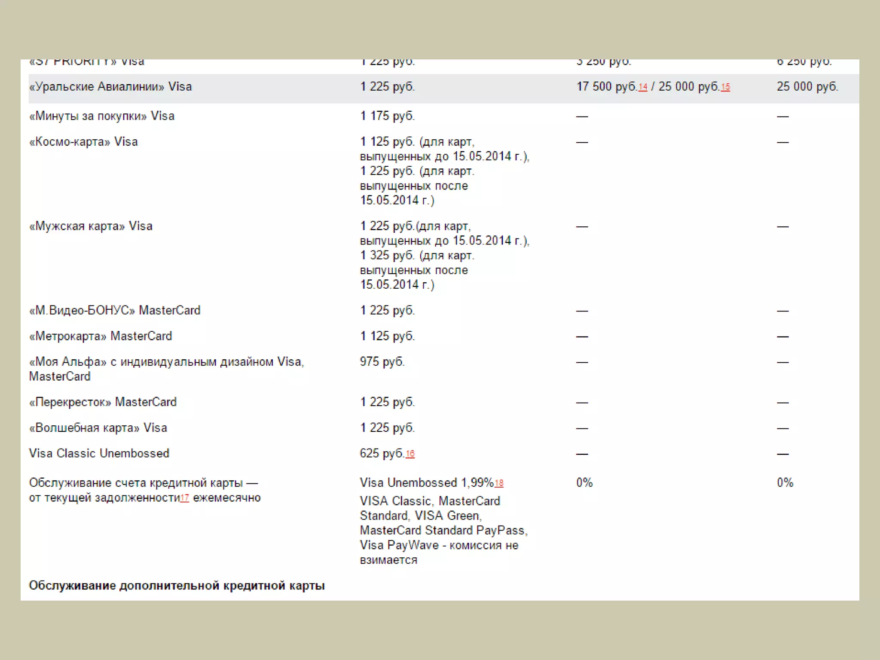
Task: Click «Перекресток» MasterCard row label
Action: [x=103, y=402]
